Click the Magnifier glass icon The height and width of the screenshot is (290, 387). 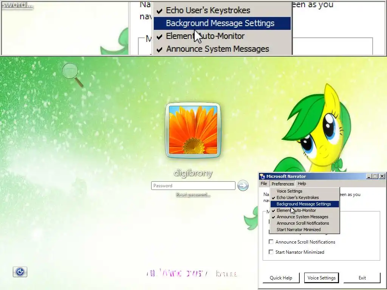tap(72, 74)
